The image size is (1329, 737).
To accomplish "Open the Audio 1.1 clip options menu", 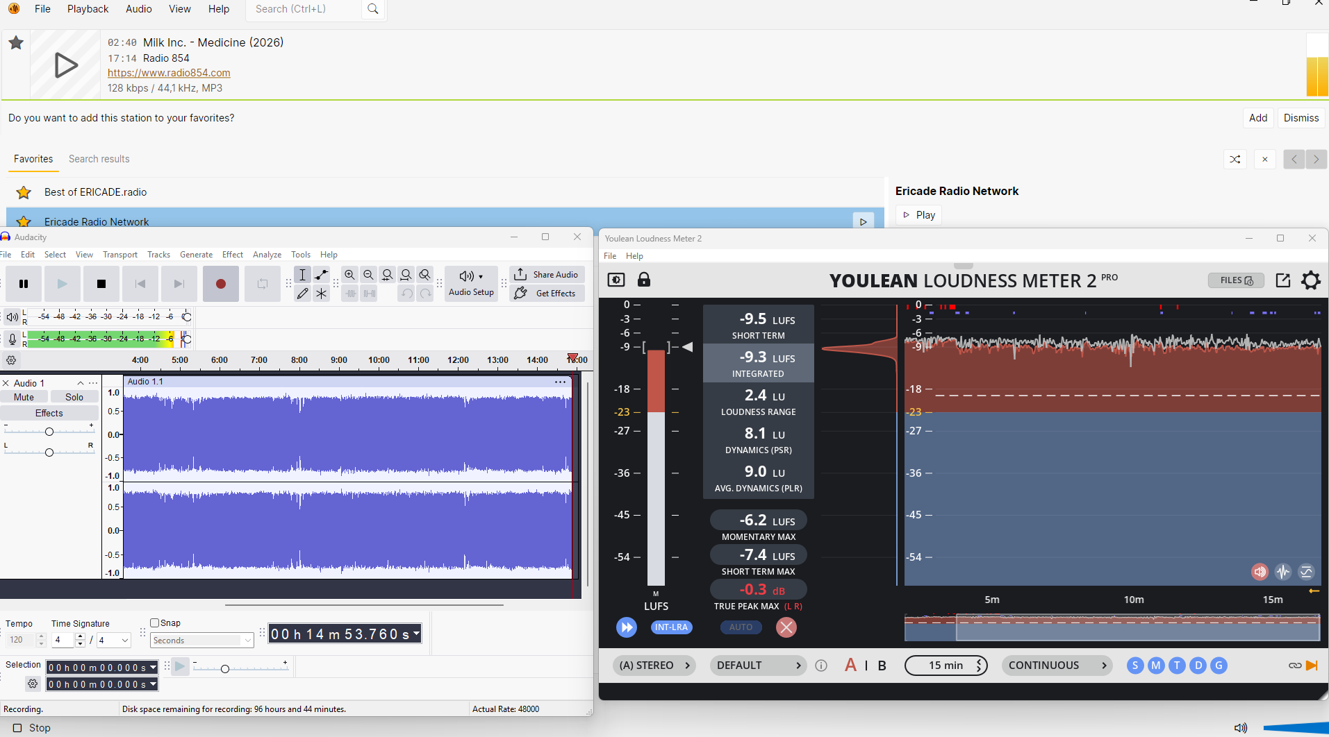I will pyautogui.click(x=560, y=382).
